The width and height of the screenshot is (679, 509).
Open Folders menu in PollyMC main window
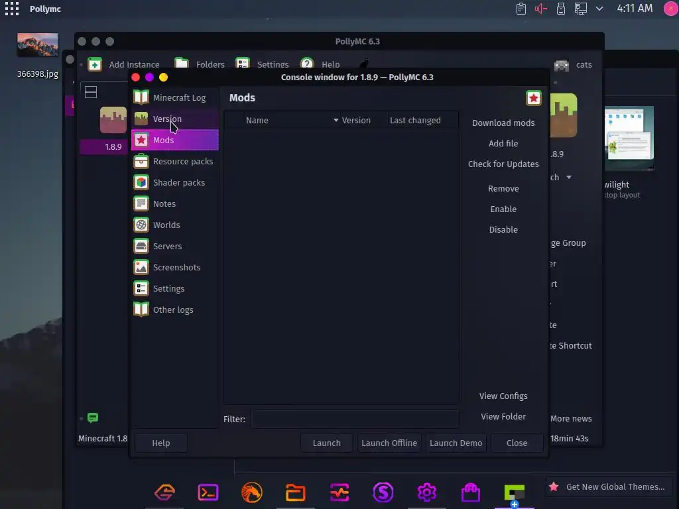[200, 64]
